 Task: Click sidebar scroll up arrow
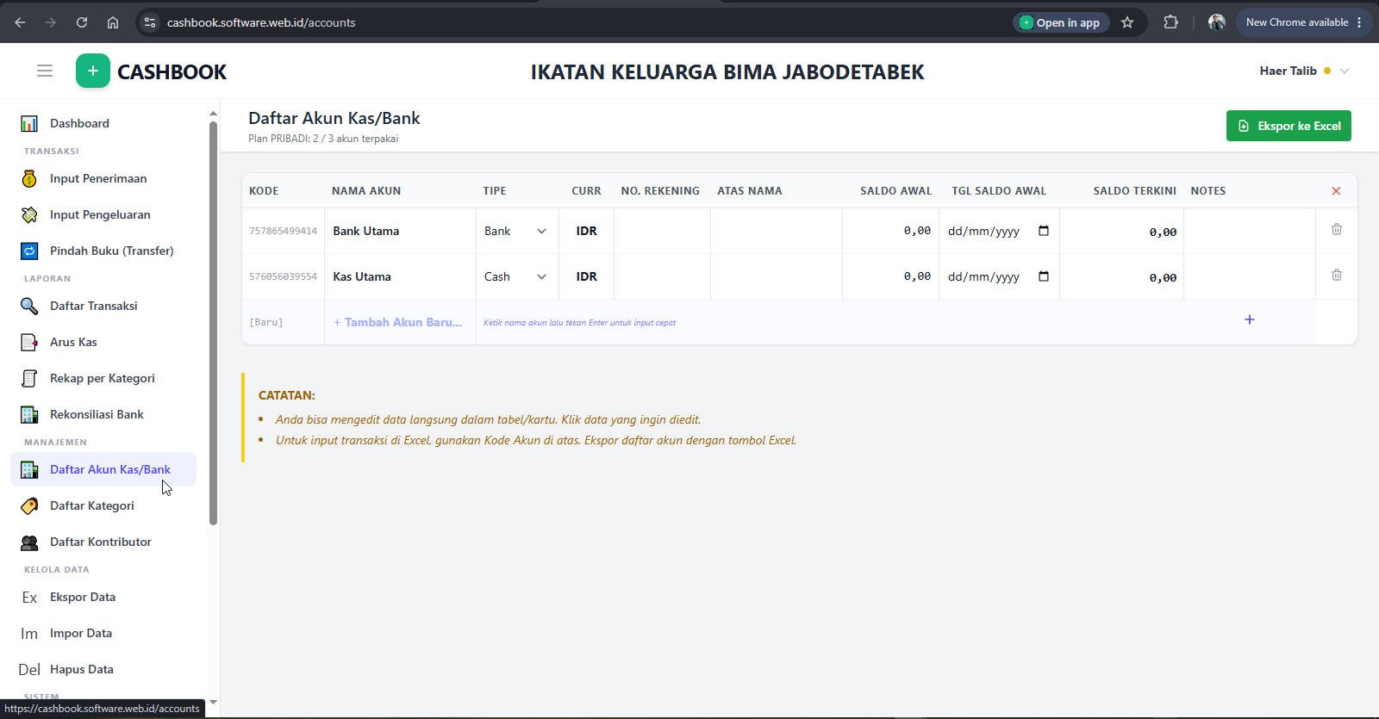[213, 114]
